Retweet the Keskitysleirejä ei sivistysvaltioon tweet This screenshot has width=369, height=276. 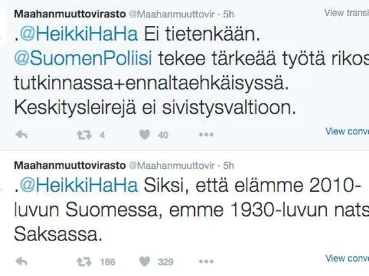pyautogui.click(x=84, y=135)
